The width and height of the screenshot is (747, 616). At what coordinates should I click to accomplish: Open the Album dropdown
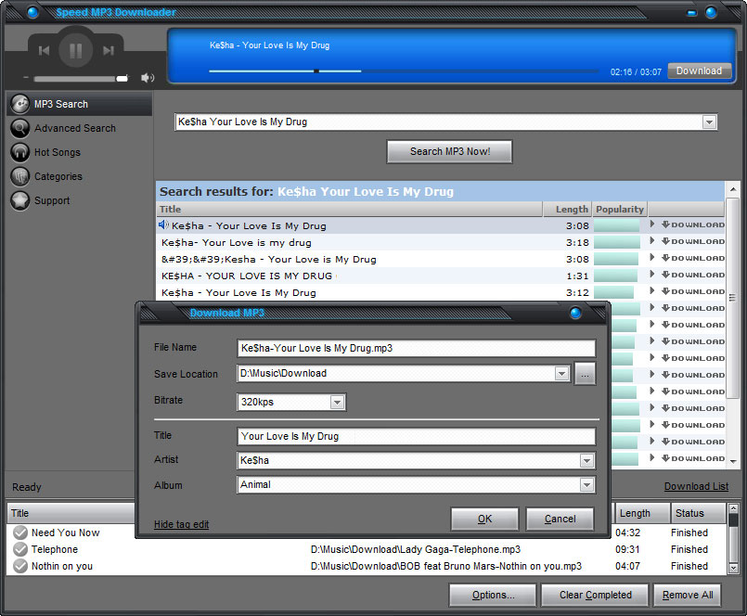tap(586, 485)
